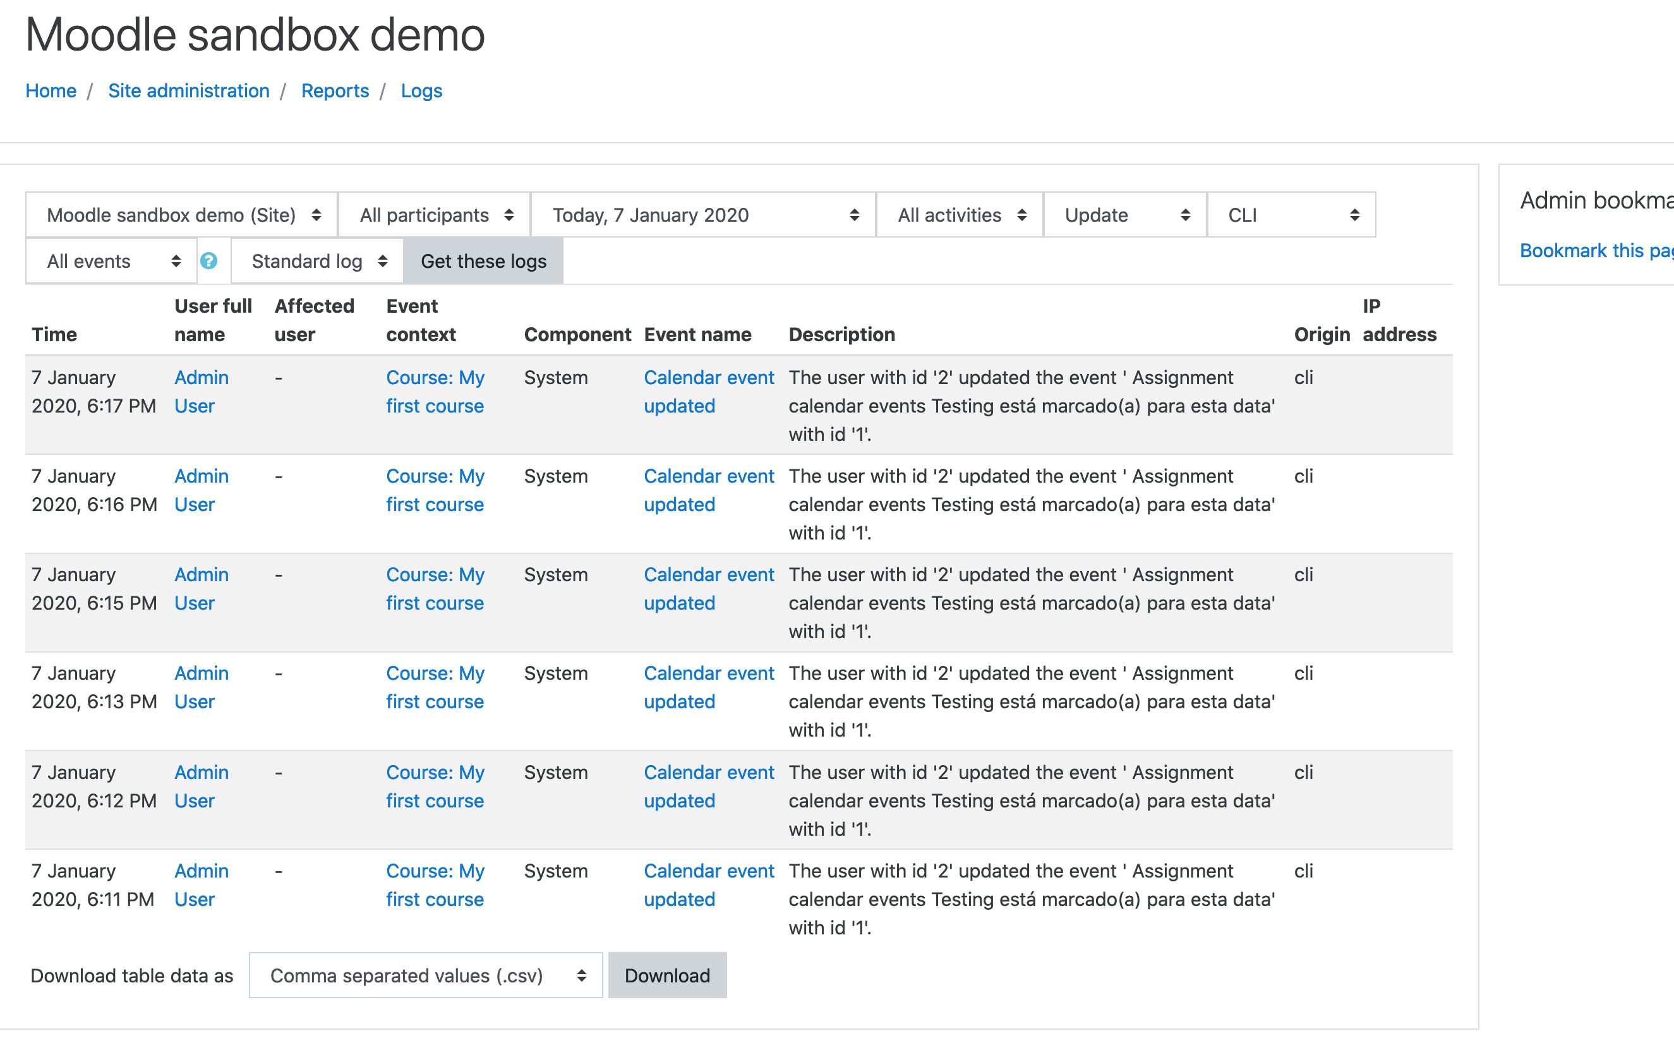Viewport: 1674px width, 1050px height.
Task: Click the Get these logs button
Action: click(x=483, y=261)
